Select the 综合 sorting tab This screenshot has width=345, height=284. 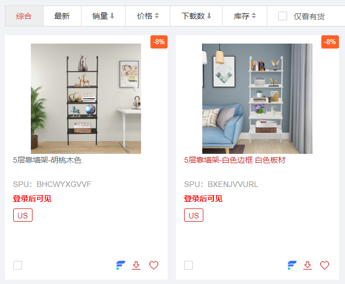click(24, 16)
